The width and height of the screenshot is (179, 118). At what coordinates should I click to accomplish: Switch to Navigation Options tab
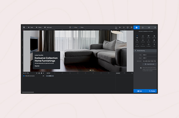click(x=143, y=27)
